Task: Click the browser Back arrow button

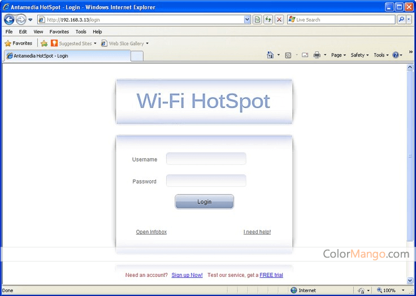Action: 9,20
